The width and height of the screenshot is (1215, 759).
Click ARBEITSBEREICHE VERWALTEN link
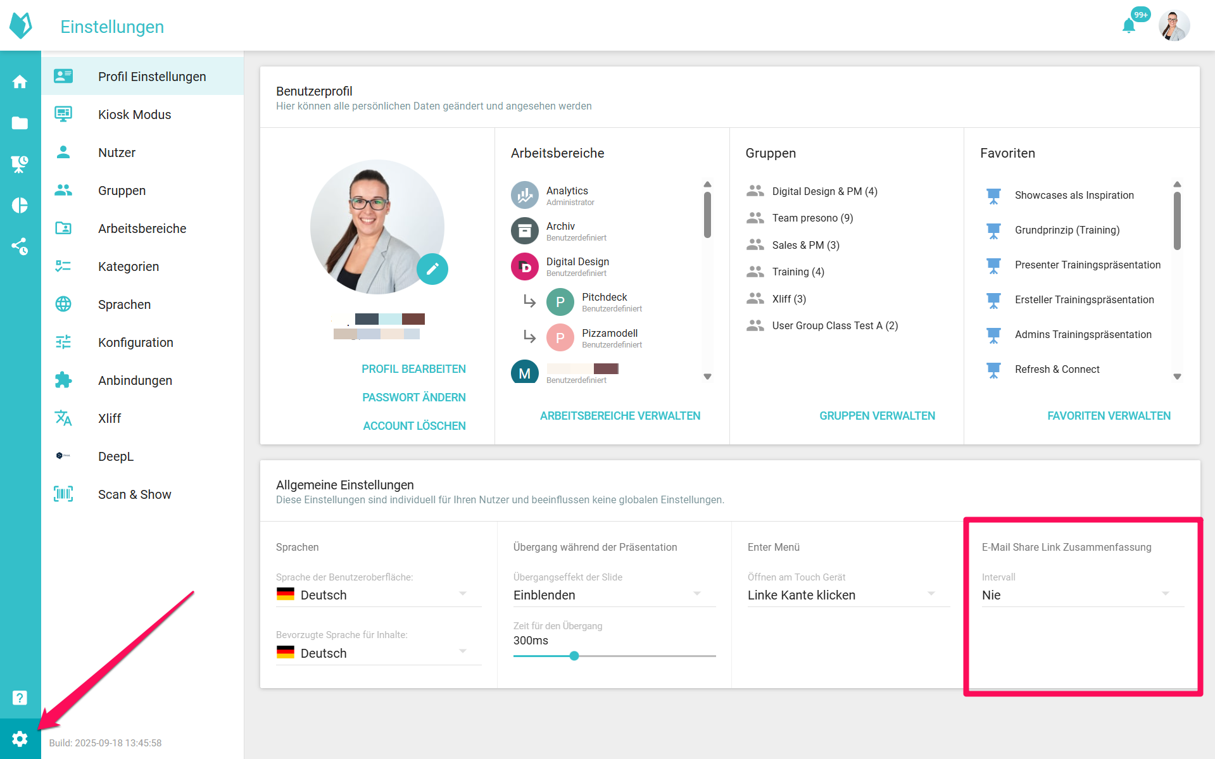620,416
